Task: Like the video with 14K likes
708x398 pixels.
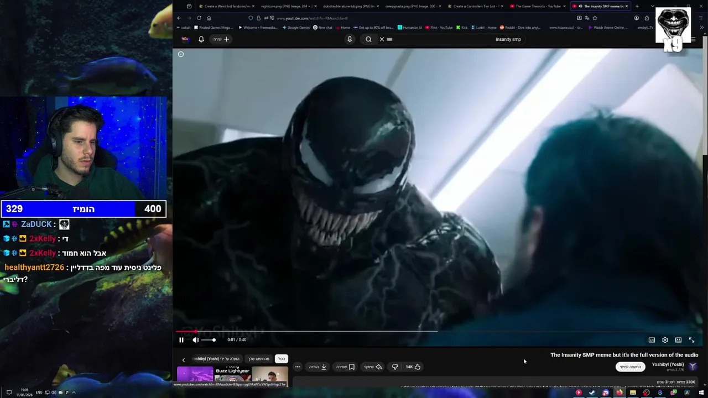Action: [413, 366]
